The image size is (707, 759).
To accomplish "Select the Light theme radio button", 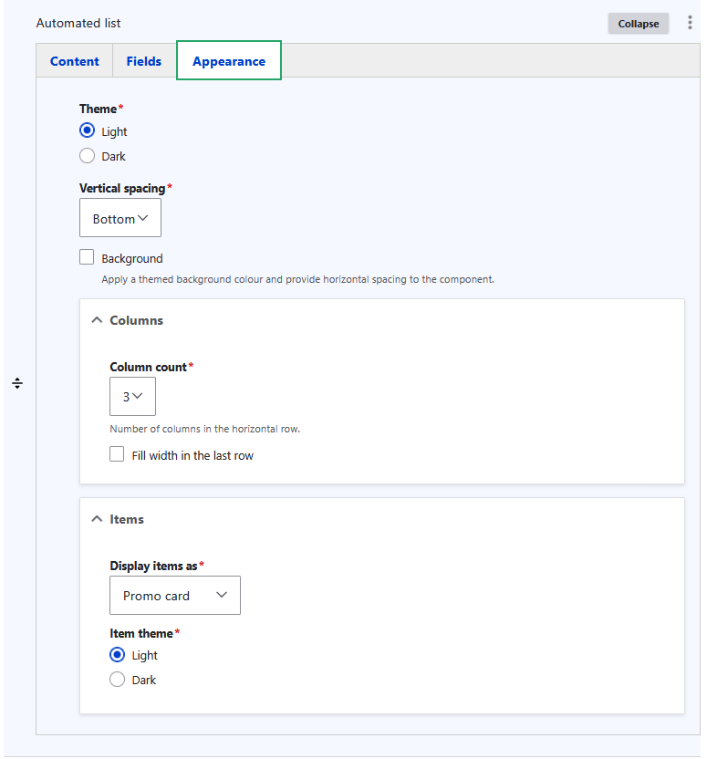I will pyautogui.click(x=87, y=130).
